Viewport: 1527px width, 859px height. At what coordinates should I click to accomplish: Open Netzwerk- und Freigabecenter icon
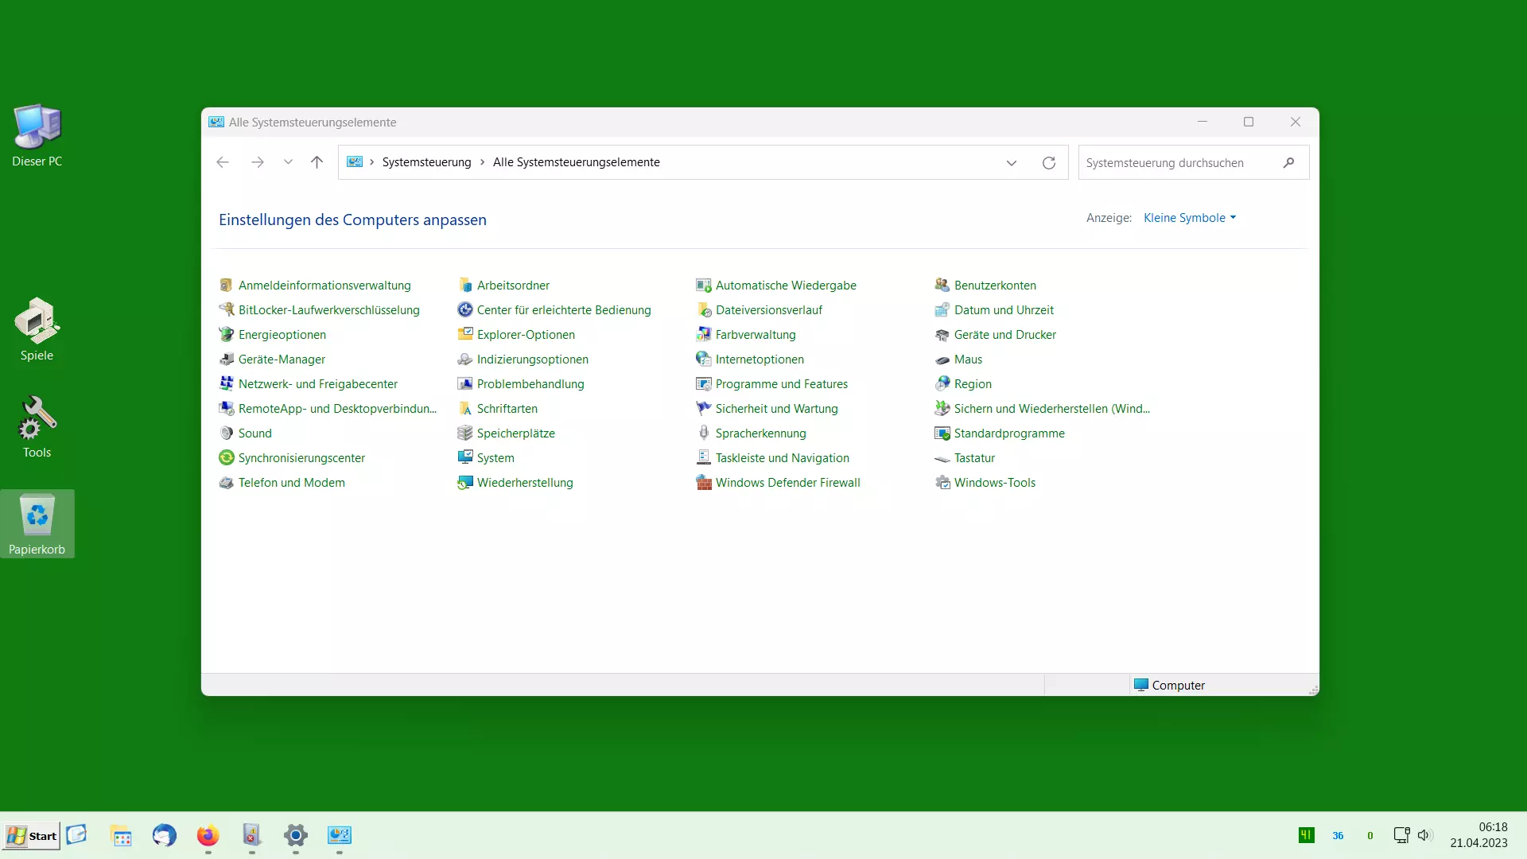(x=226, y=383)
